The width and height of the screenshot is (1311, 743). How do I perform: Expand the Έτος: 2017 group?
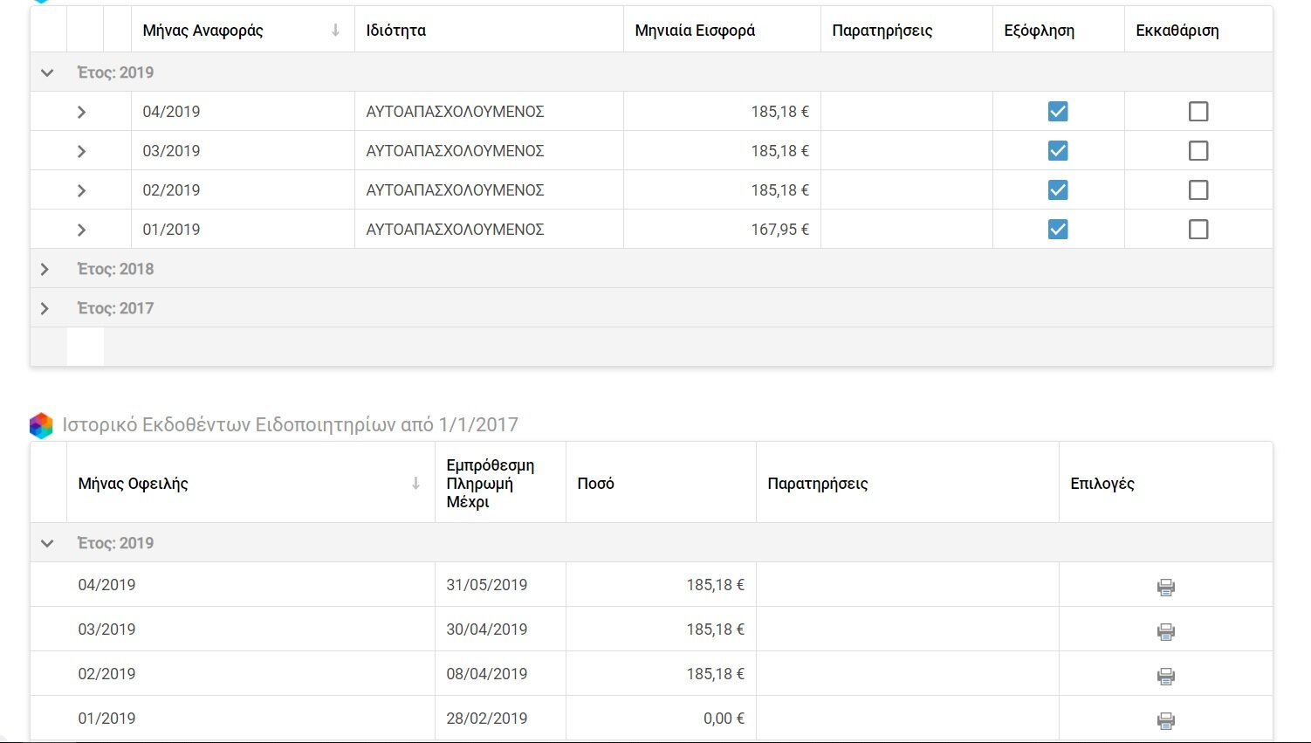click(45, 308)
